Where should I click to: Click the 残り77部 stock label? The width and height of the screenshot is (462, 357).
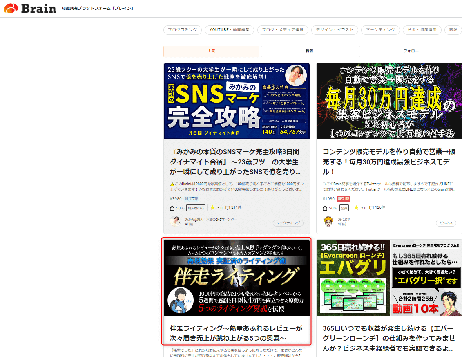[x=191, y=199]
